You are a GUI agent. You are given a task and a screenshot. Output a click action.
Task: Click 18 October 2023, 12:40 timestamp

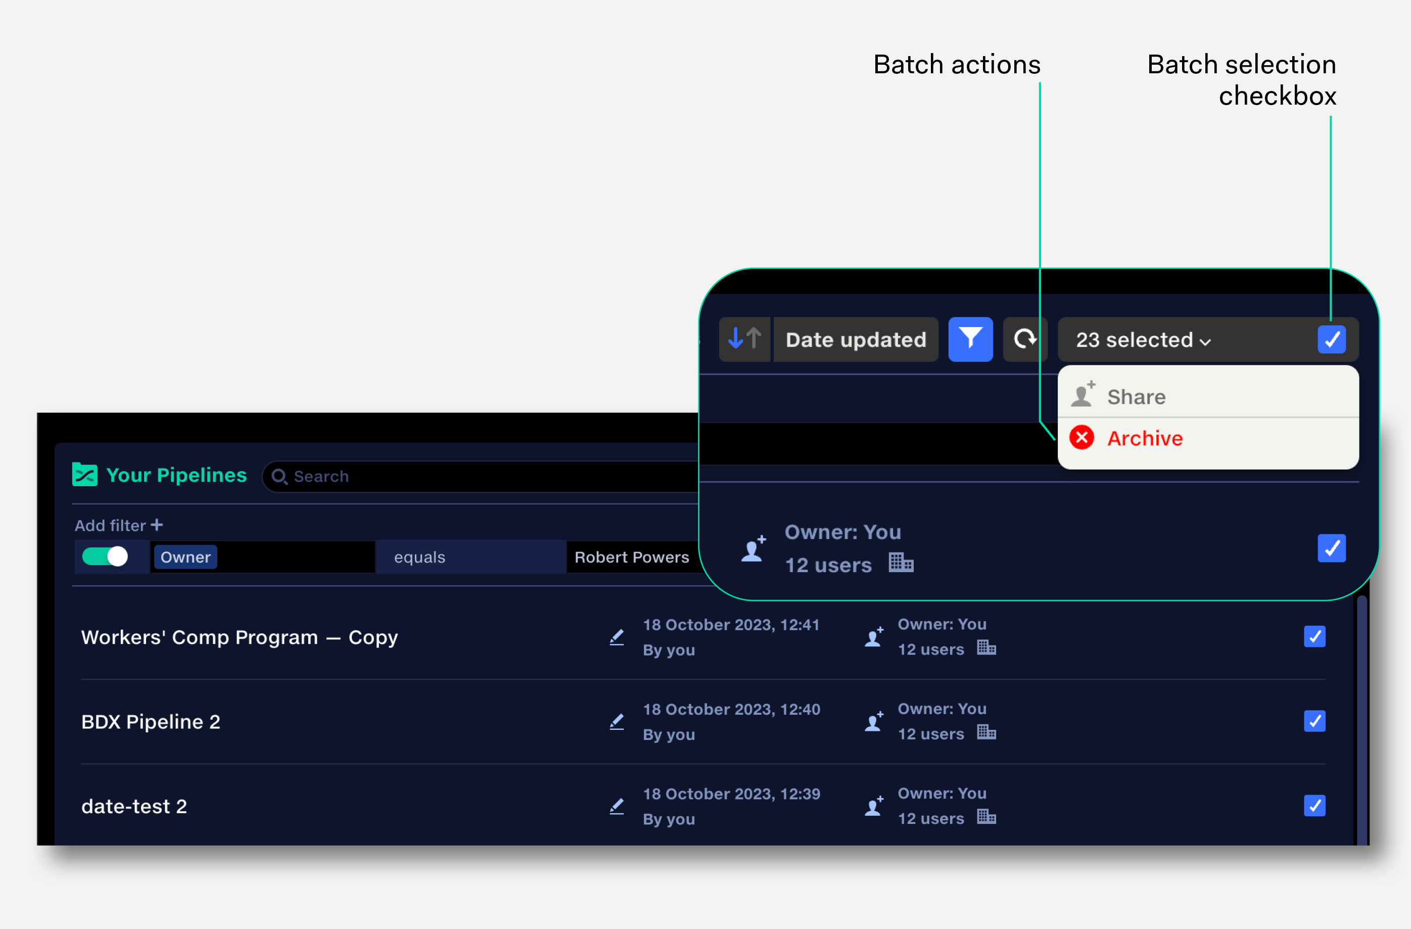(732, 709)
